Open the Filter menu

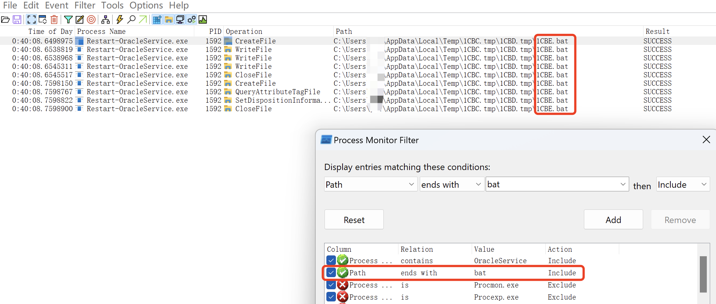click(85, 6)
